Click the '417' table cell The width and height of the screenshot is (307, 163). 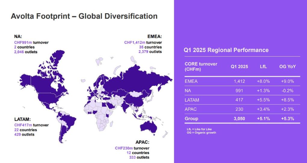click(239, 100)
